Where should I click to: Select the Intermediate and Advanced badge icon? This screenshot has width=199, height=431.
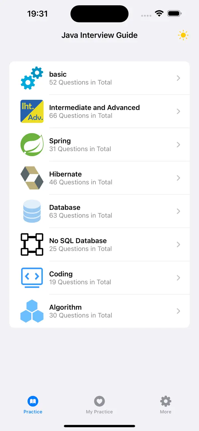click(32, 111)
